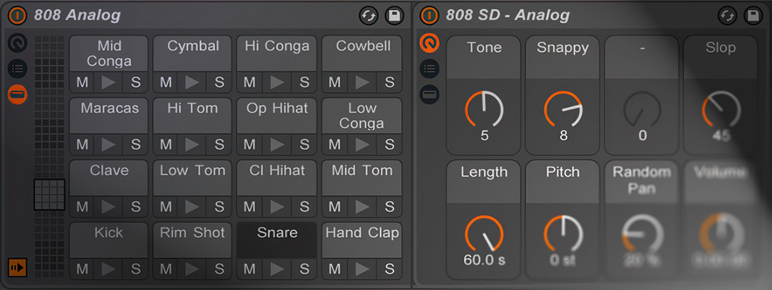Play the Snare pad
Screen dimensions: 772x290
tap(277, 269)
